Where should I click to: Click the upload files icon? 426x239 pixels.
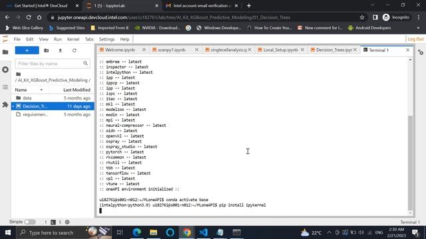(61, 50)
